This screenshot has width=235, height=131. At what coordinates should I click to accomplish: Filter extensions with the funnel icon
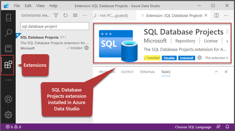tap(56, 15)
